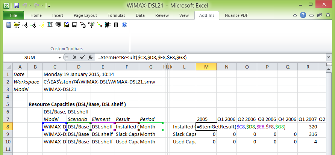
Task: Click the plain grey floppy disk icon
Action: point(74,25)
